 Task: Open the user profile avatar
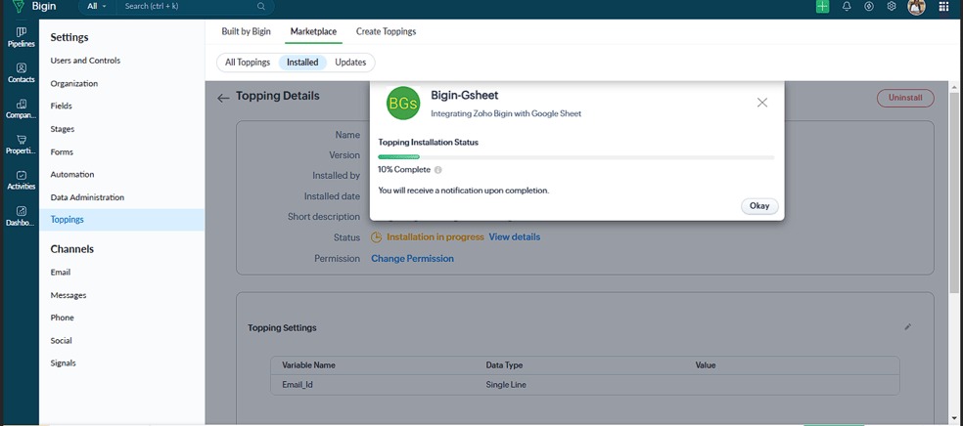tap(916, 7)
